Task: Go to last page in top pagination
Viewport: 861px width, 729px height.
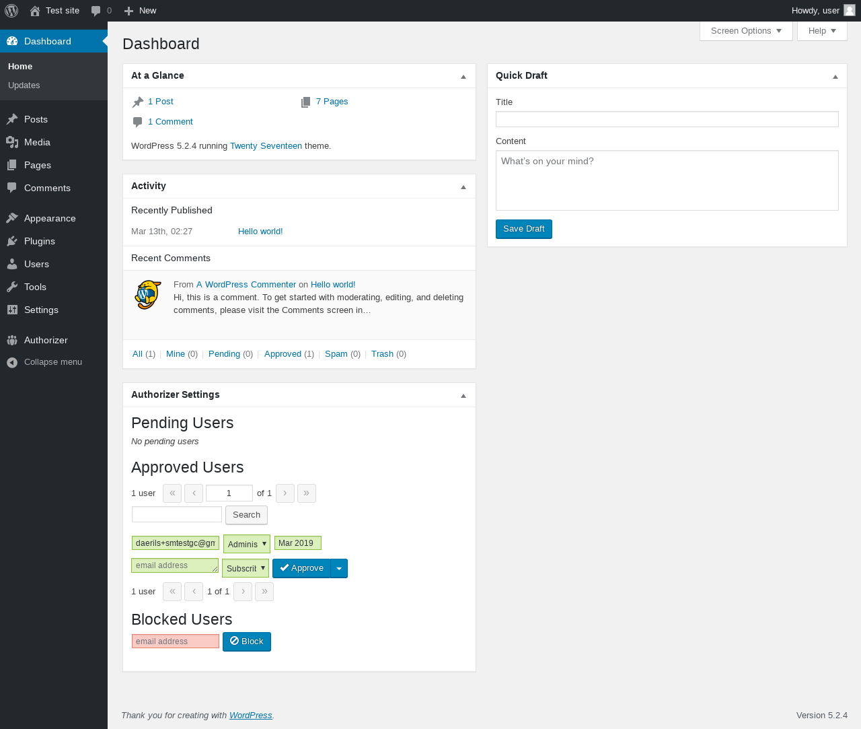Action: (x=307, y=493)
